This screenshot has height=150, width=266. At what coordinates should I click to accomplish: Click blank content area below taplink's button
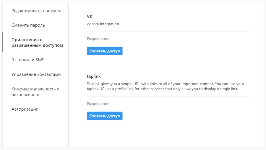pyautogui.click(x=166, y=133)
